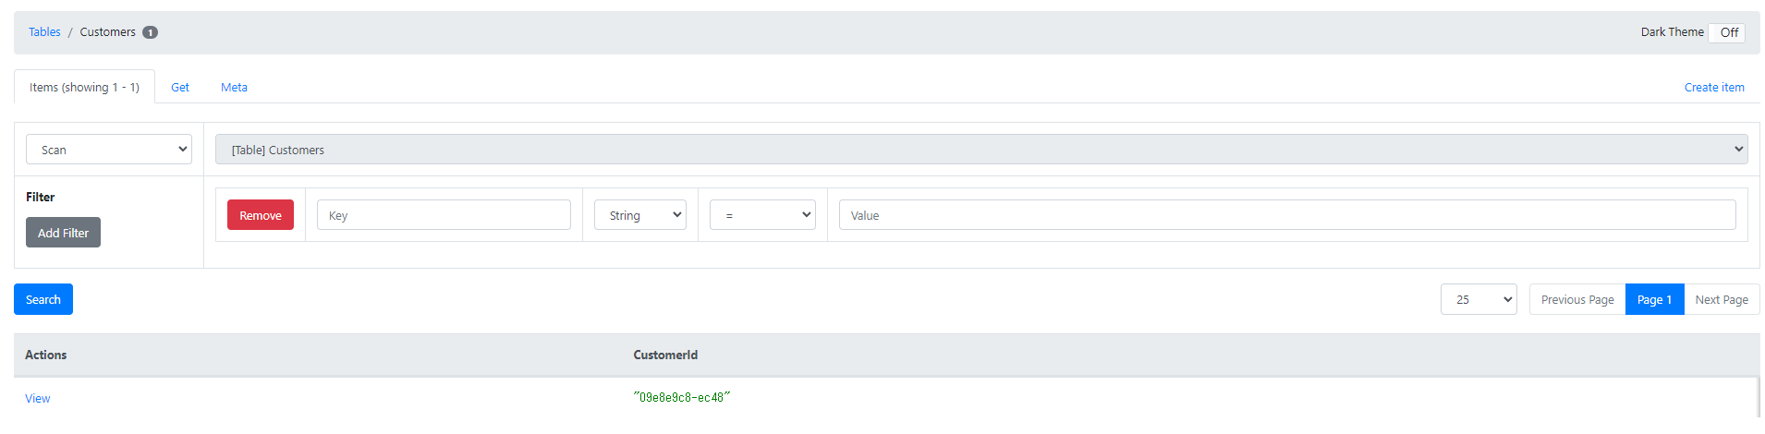The width and height of the screenshot is (1765, 434).
Task: Select the "09e8e9c8-ec48" CustomerId value
Action: click(x=682, y=397)
